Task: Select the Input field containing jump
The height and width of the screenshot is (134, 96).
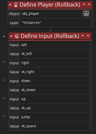Action: point(55,117)
